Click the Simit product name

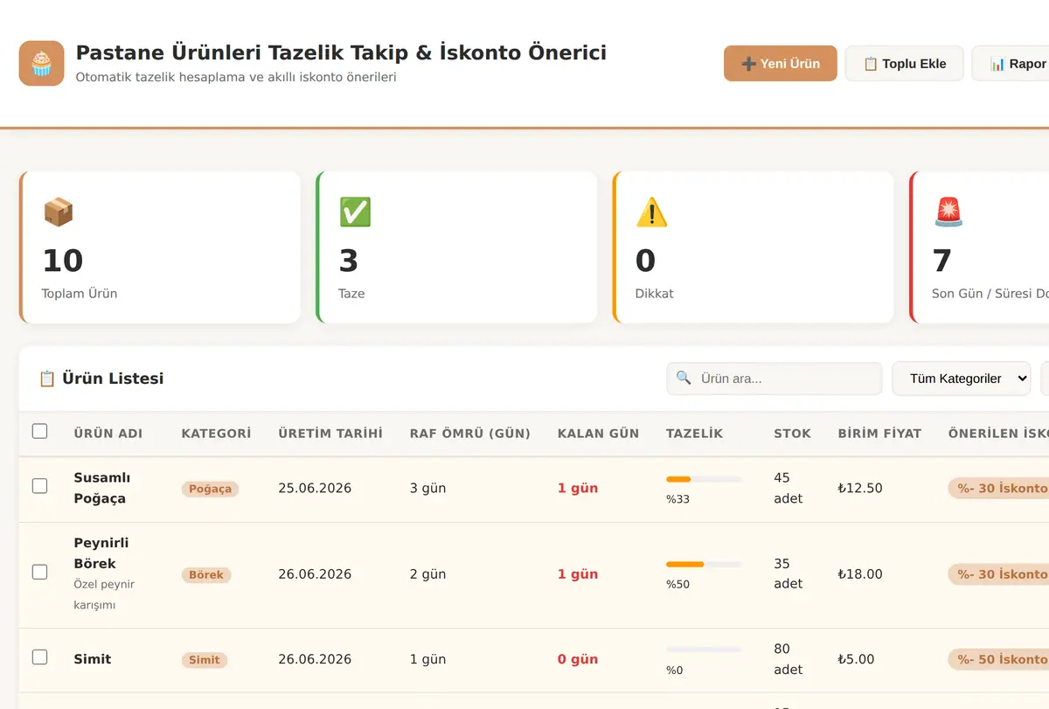pyautogui.click(x=93, y=659)
